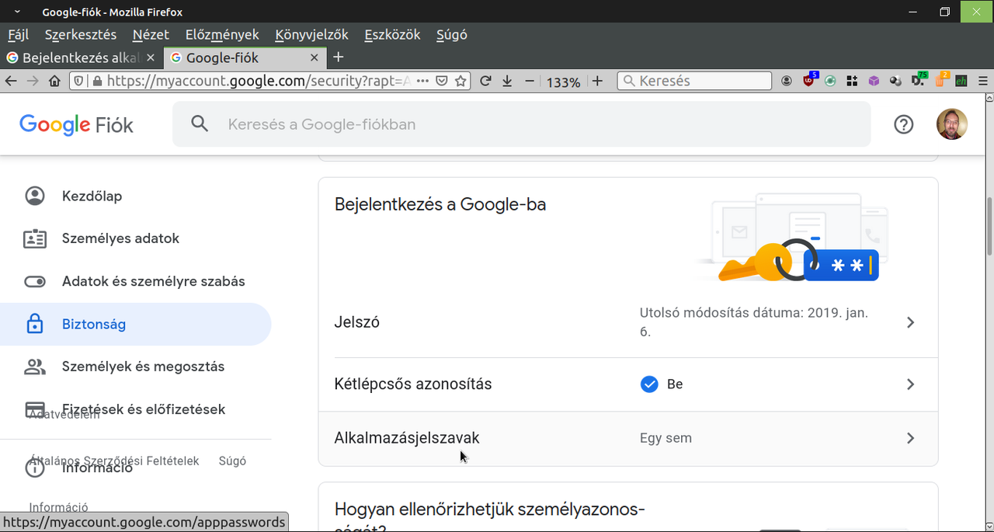Screen dimensions: 994x532
Task: View site security via padlock icon
Action: click(96, 81)
